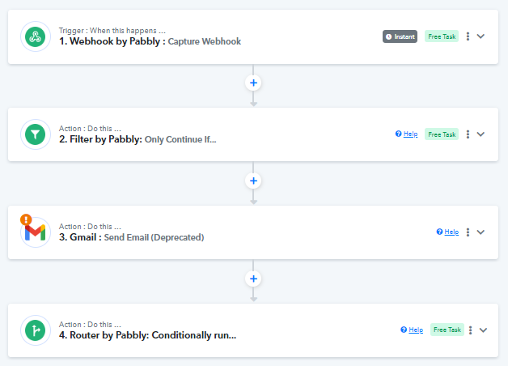The height and width of the screenshot is (366, 508).
Task: Click the orange warning badge on Gmail step
Action: coord(26,219)
